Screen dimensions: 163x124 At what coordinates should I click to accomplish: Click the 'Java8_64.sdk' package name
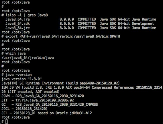(x=18, y=24)
